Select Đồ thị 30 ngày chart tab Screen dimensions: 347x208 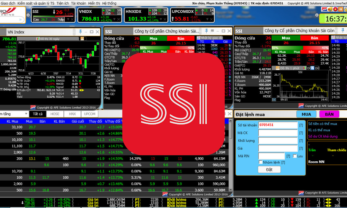(48, 39)
